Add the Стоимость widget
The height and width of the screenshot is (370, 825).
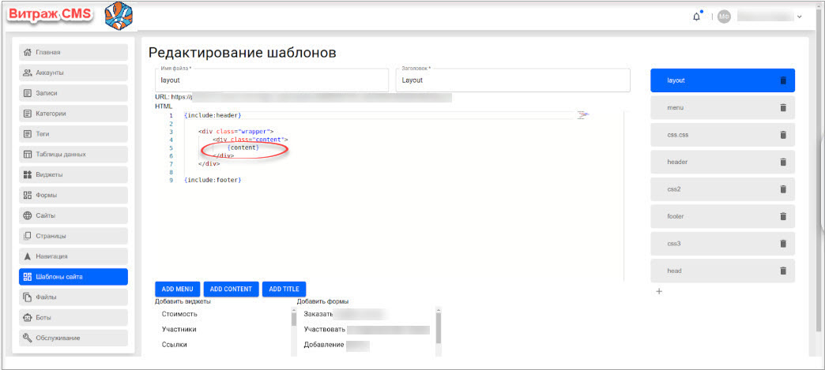179,314
